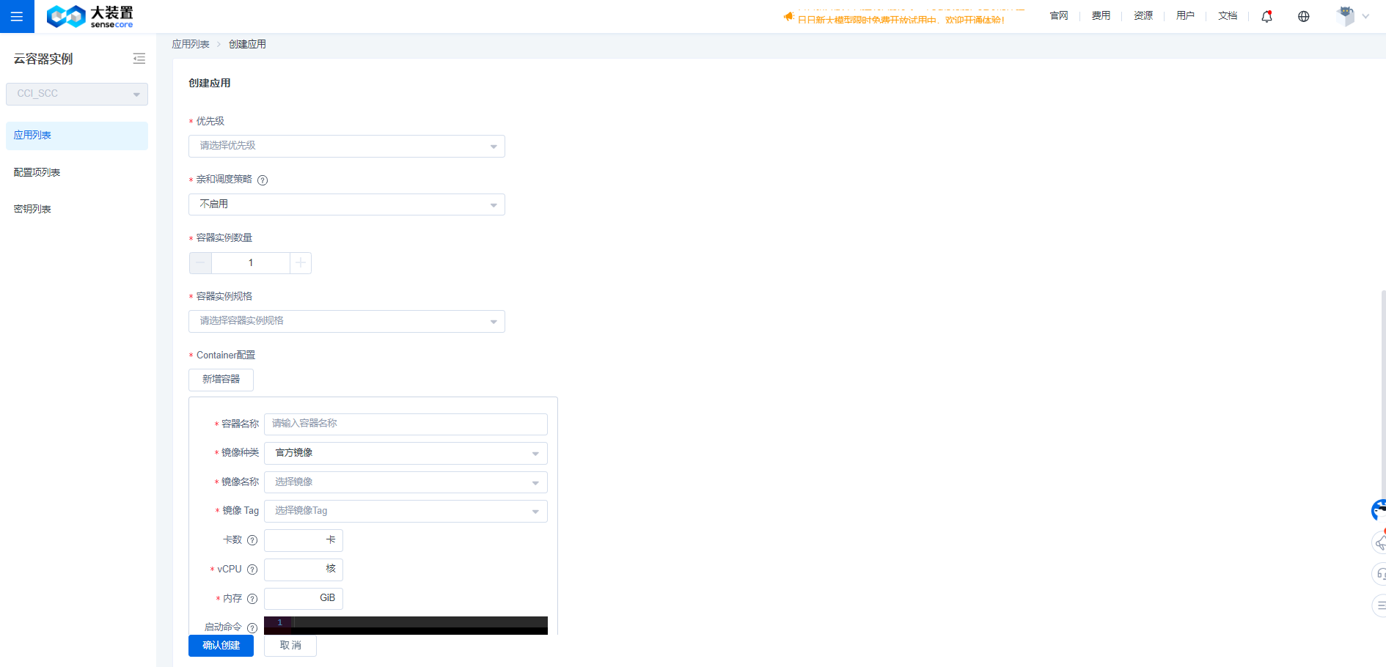Click the SenseCore 大装置 logo
This screenshot has width=1386, height=667.
tap(89, 16)
